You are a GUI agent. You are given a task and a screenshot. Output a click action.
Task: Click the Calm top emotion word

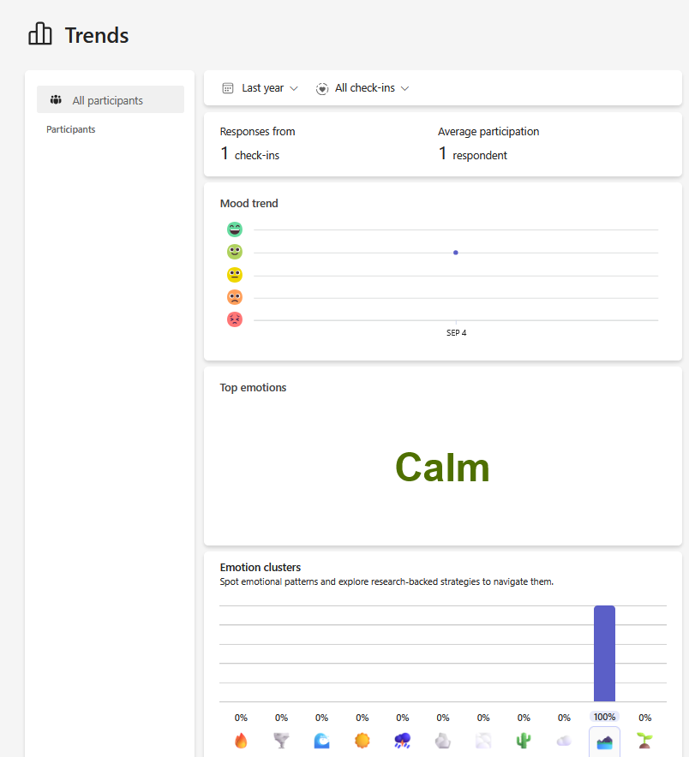pyautogui.click(x=442, y=468)
